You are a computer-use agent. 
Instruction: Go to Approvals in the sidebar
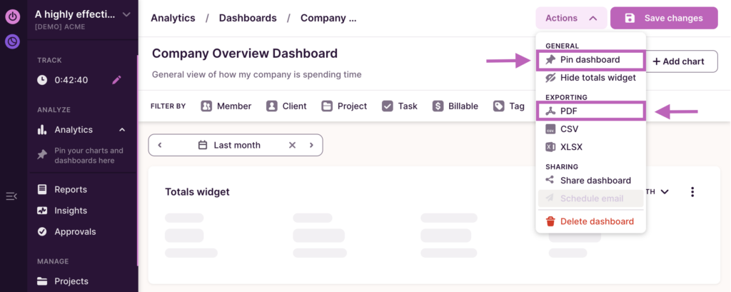(x=75, y=231)
